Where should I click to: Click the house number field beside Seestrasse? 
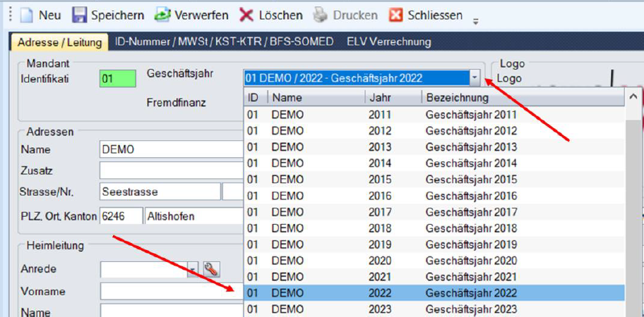233,192
